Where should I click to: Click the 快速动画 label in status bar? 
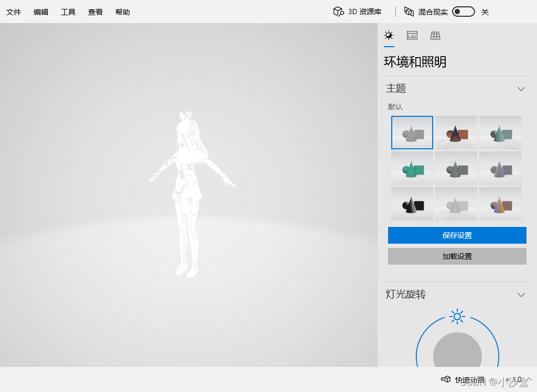[x=470, y=379]
